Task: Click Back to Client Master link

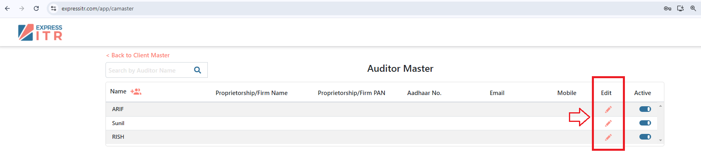Action: (x=138, y=55)
